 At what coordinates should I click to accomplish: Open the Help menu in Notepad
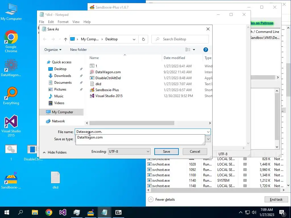tap(87, 22)
